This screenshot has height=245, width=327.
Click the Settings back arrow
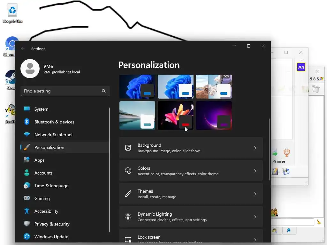click(23, 48)
